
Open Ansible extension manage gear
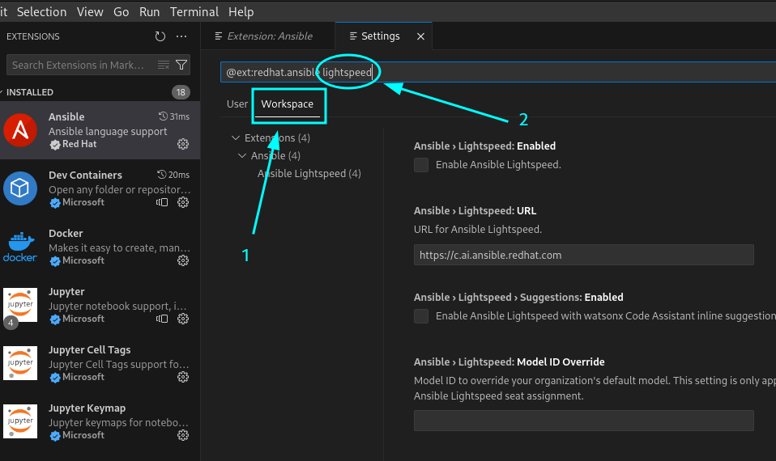[183, 144]
